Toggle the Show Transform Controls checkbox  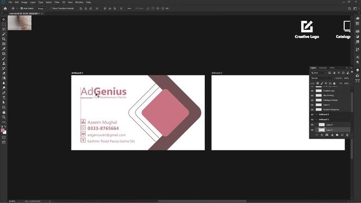pos(51,8)
